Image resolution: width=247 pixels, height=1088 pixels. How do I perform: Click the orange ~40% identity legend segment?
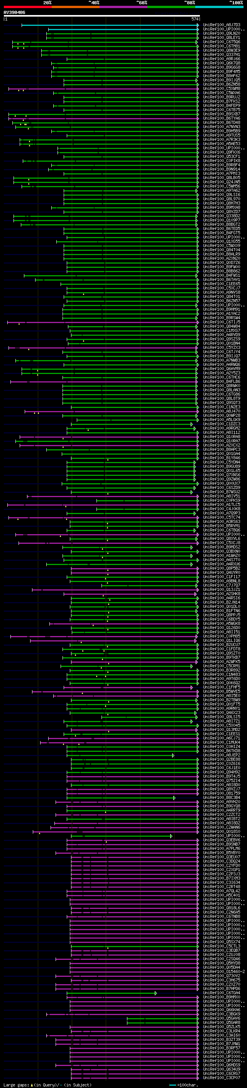(x=76, y=7)
